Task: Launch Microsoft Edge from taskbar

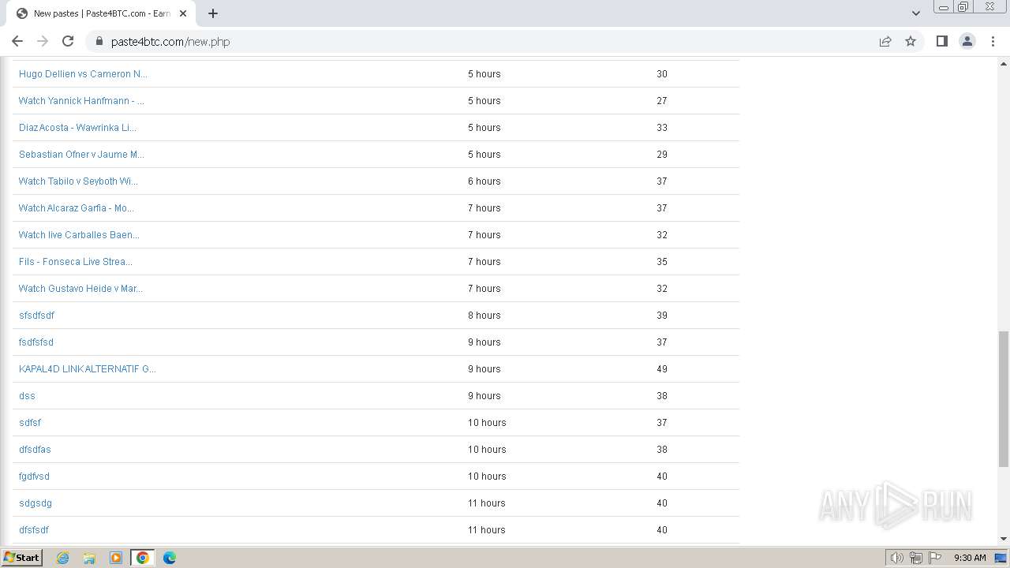Action: 170,558
